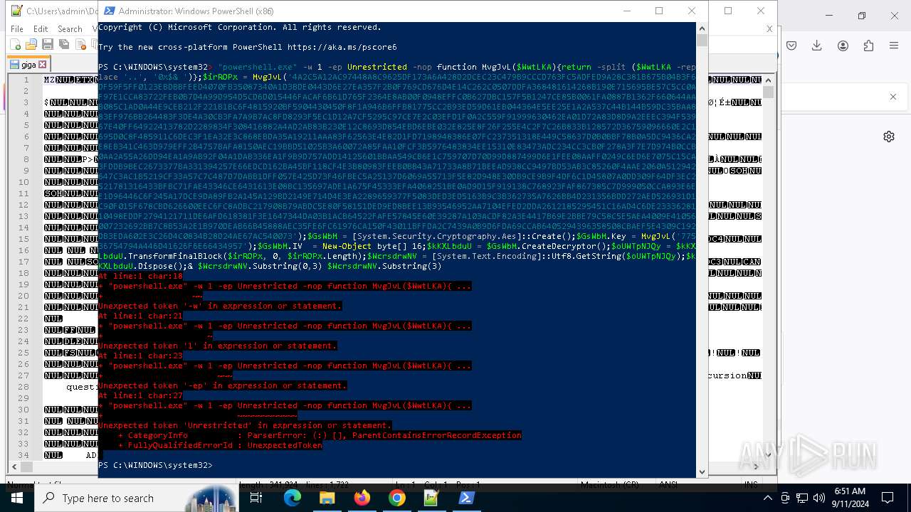Screen dimensions: 911x512
Task: Open the Action Center notifications icon
Action: (x=888, y=498)
